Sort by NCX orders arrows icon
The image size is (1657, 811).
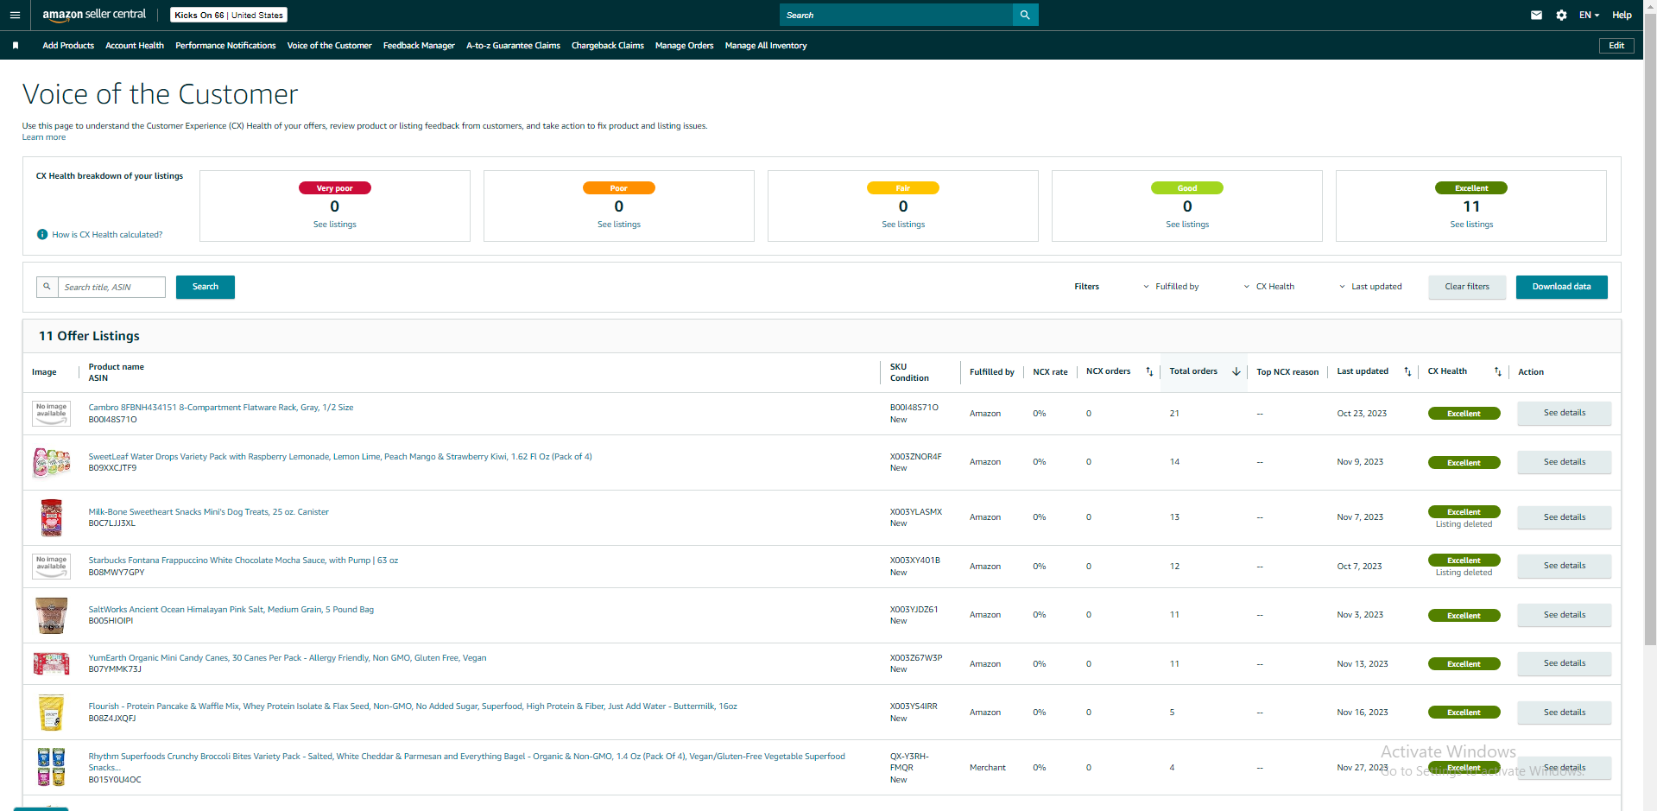pos(1149,372)
